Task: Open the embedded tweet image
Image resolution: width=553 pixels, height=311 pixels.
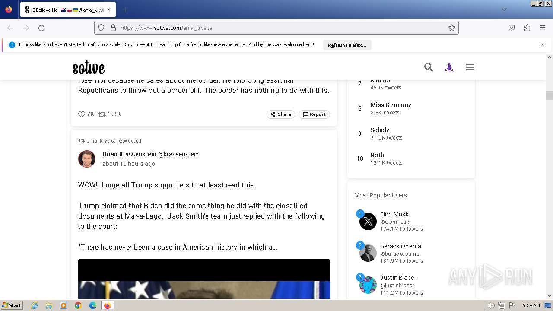Action: (204, 279)
